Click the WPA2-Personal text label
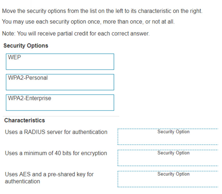 28,78
